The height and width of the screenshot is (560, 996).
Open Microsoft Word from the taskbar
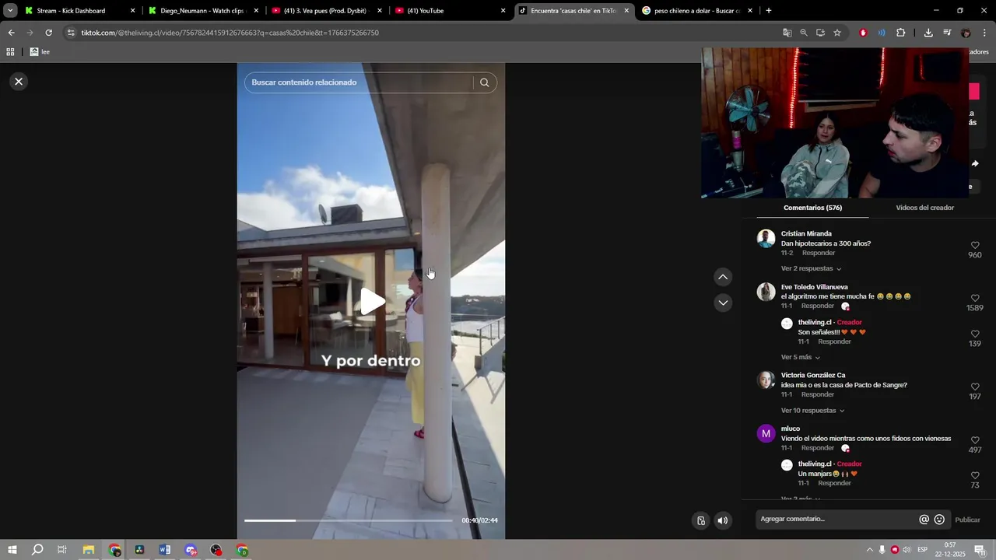tap(165, 550)
